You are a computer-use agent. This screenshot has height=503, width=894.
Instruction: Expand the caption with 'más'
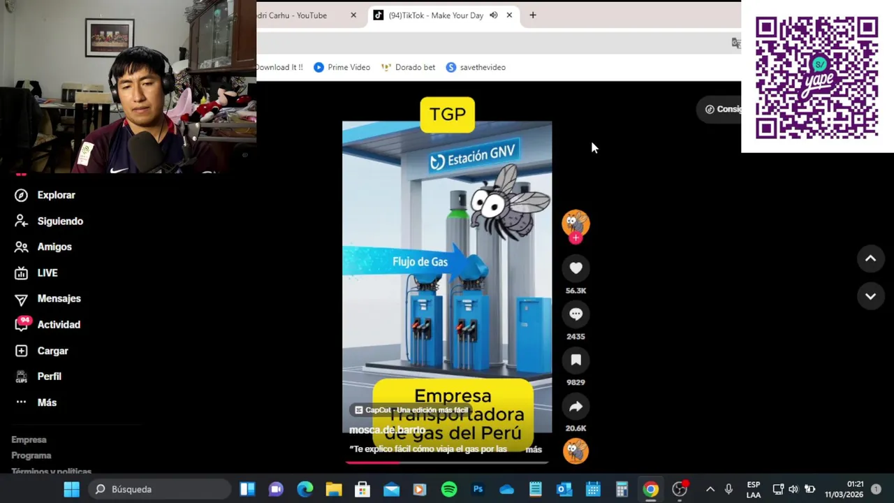coord(534,449)
